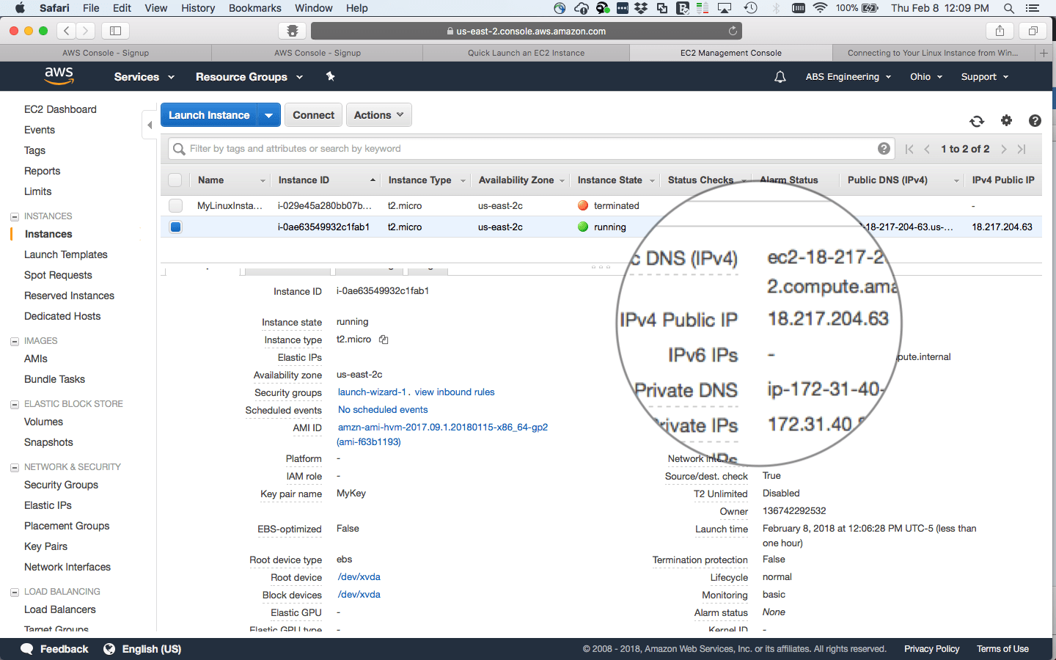
Task: Open AWS notifications bell icon
Action: 780,77
